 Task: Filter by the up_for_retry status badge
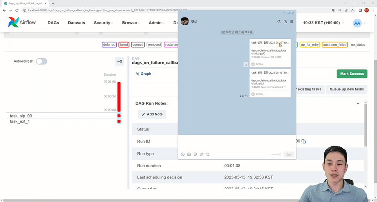tap(310, 45)
